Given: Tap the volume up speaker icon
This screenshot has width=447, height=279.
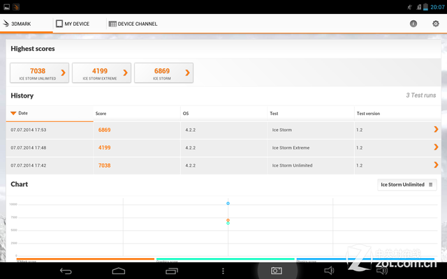Looking at the screenshot, I should [382, 271].
